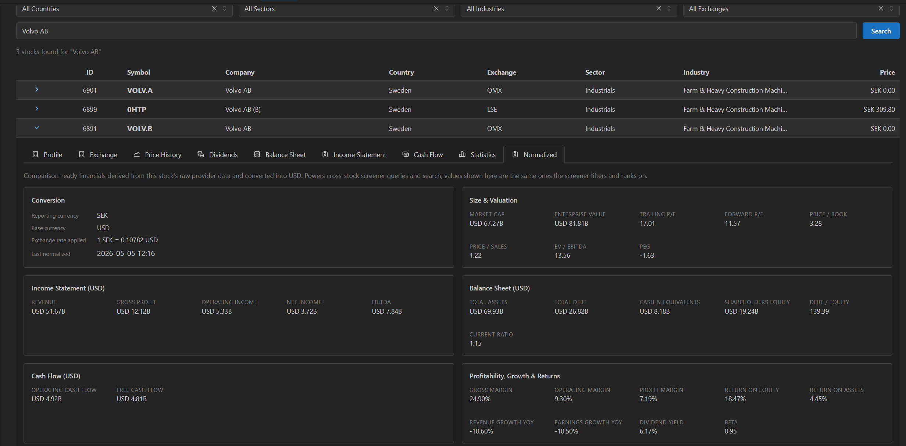Open the All Sectors dropdown arrows
This screenshot has height=446, width=906.
tap(447, 8)
